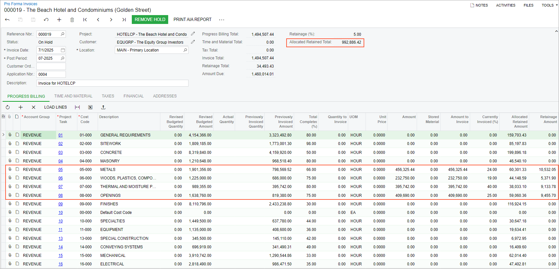
Task: Open the TOOLS dropdown menu
Action: pyautogui.click(x=549, y=5)
